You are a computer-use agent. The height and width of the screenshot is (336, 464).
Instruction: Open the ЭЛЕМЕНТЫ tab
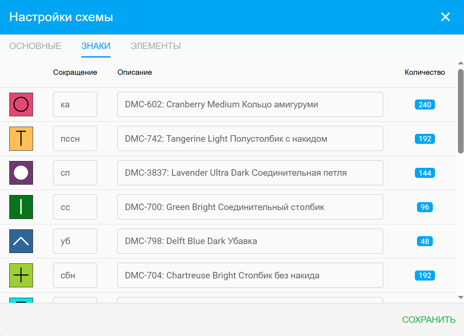coord(156,46)
